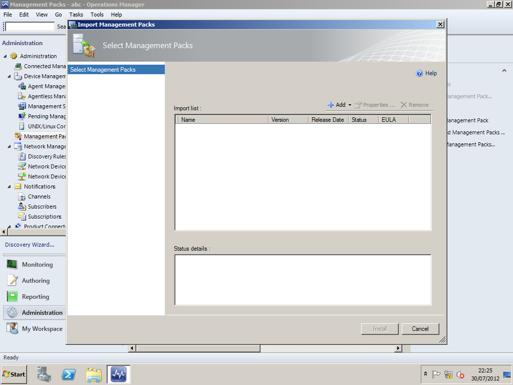The width and height of the screenshot is (513, 385).
Task: Switch to the Administration workspace button
Action: point(35,313)
